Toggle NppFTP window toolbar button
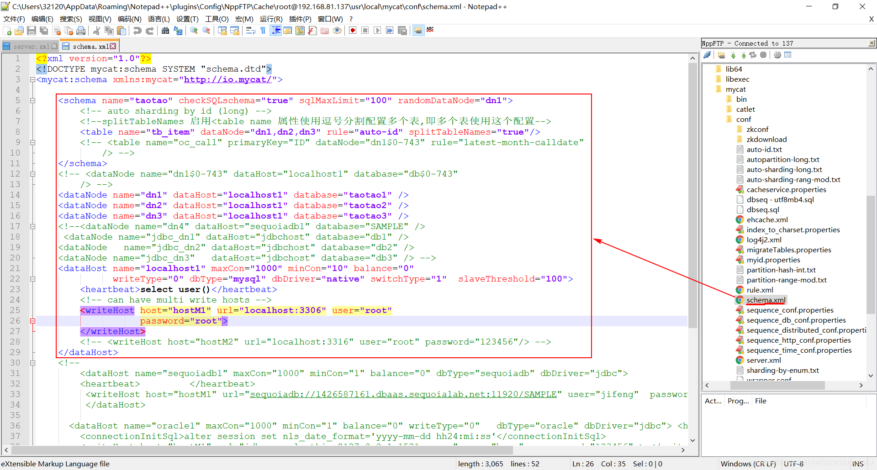 (418, 31)
